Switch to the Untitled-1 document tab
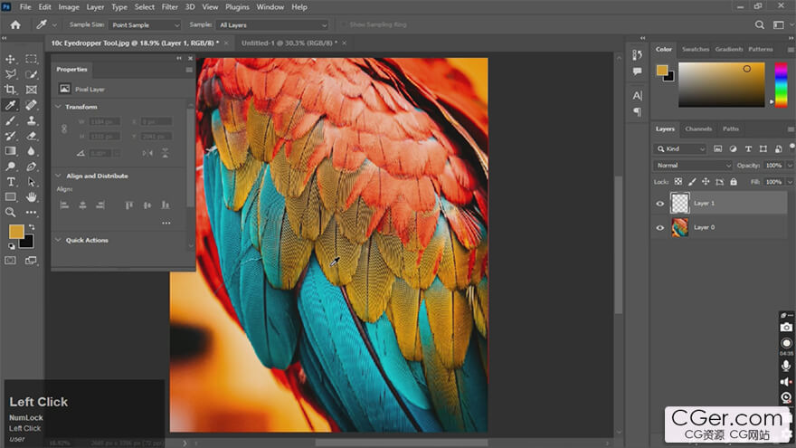The image size is (796, 448). [289, 43]
